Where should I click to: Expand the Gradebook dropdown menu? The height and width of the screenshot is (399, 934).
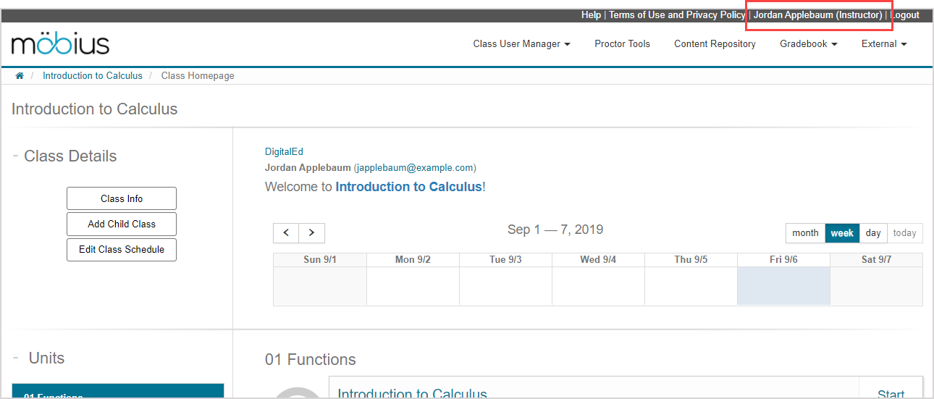pyautogui.click(x=808, y=43)
